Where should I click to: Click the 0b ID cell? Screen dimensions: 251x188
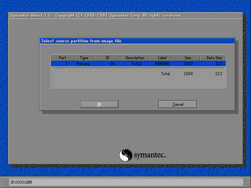[113, 63]
